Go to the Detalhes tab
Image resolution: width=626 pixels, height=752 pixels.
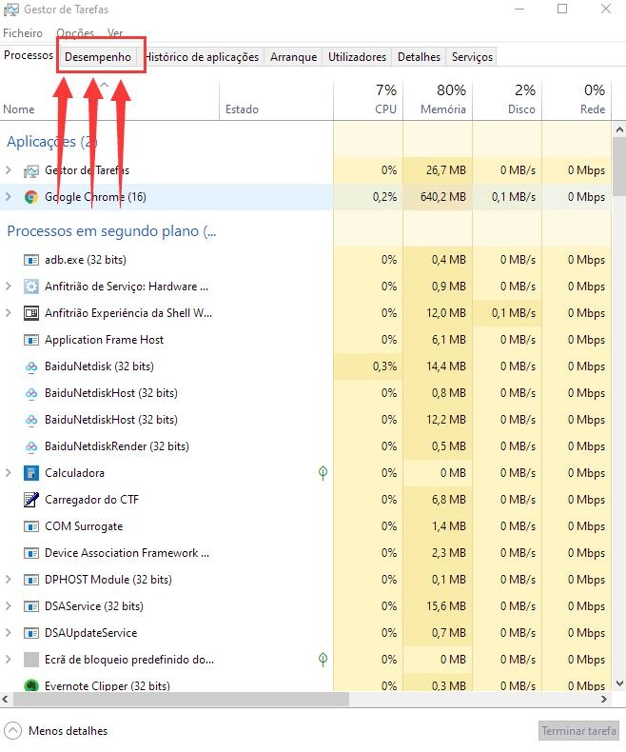coord(419,57)
